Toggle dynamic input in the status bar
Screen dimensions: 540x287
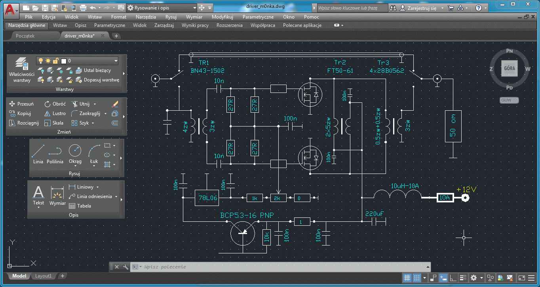click(x=443, y=278)
